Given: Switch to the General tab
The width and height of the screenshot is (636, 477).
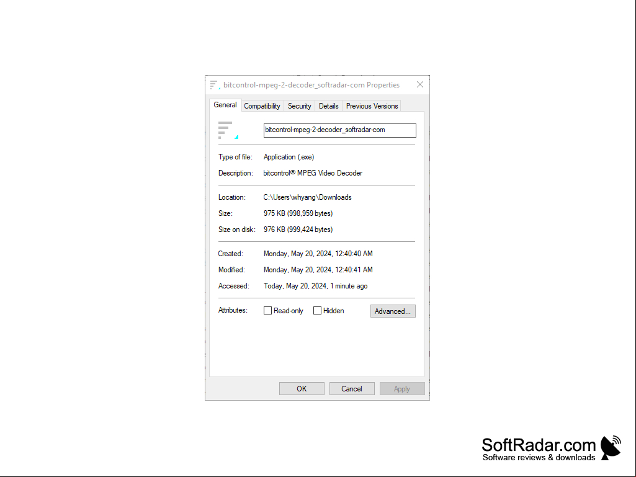Looking at the screenshot, I should coord(225,105).
